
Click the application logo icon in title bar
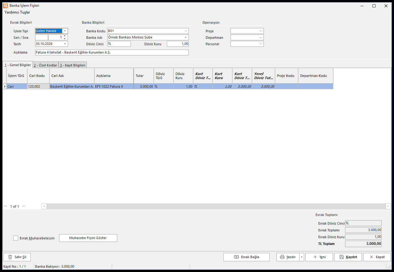(x=6, y=6)
